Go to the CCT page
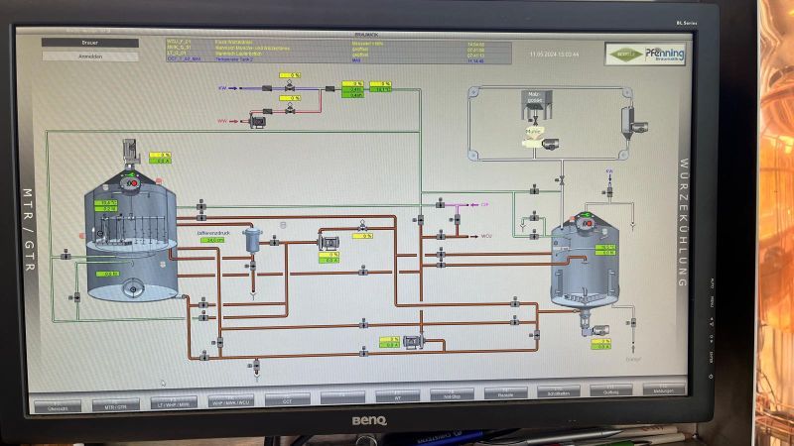The width and height of the screenshot is (794, 446). (x=287, y=400)
